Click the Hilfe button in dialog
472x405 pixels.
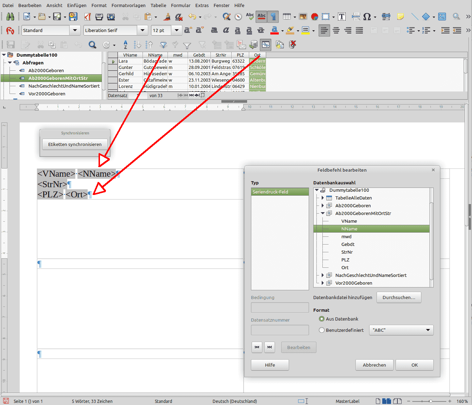coord(270,365)
